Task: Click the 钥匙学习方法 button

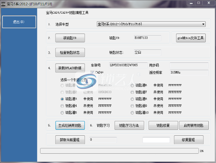Action: [129, 125]
